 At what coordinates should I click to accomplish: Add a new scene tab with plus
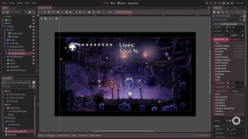55,8
